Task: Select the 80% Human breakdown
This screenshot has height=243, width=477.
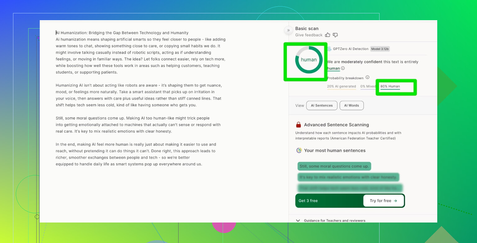Action: pyautogui.click(x=390, y=87)
